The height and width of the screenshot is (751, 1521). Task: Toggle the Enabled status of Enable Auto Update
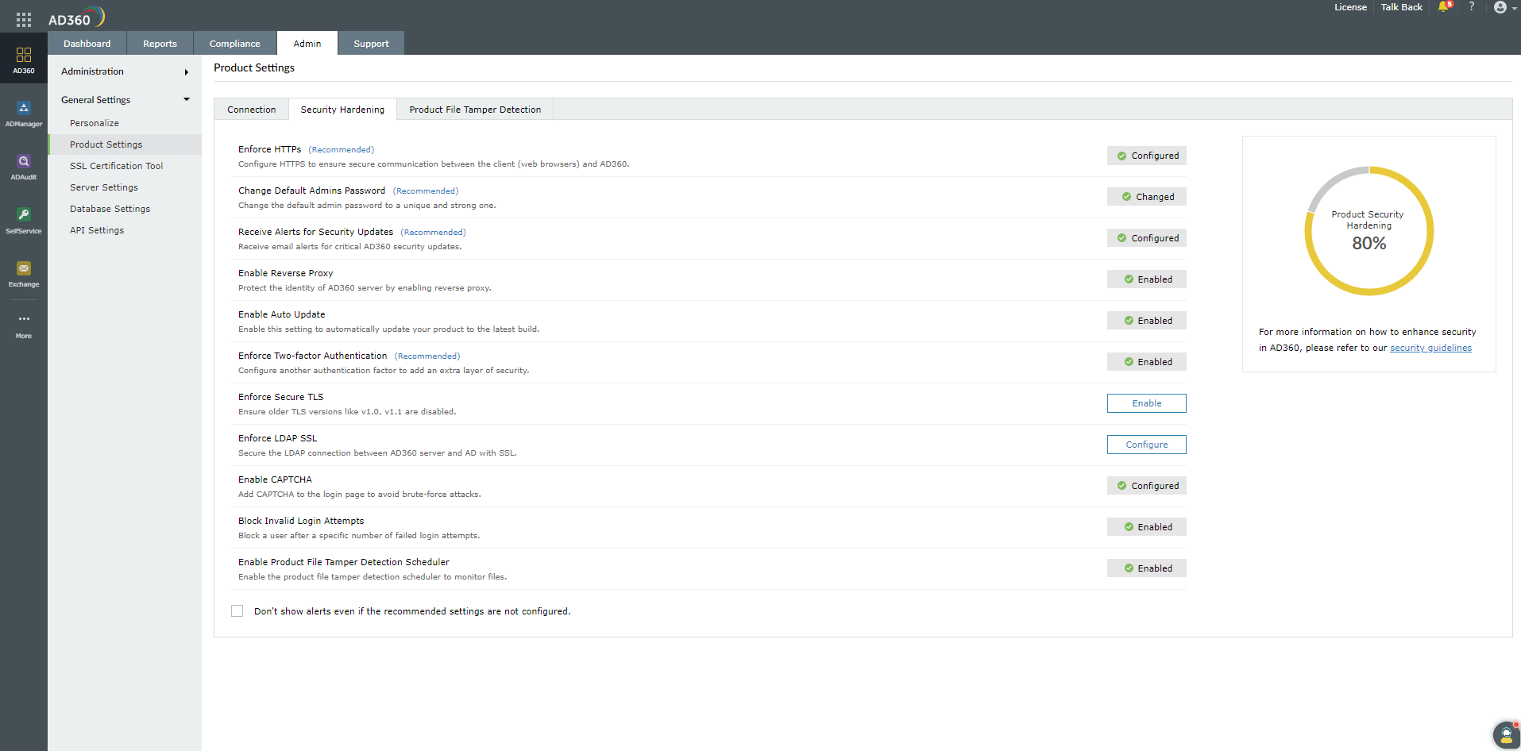click(1146, 320)
